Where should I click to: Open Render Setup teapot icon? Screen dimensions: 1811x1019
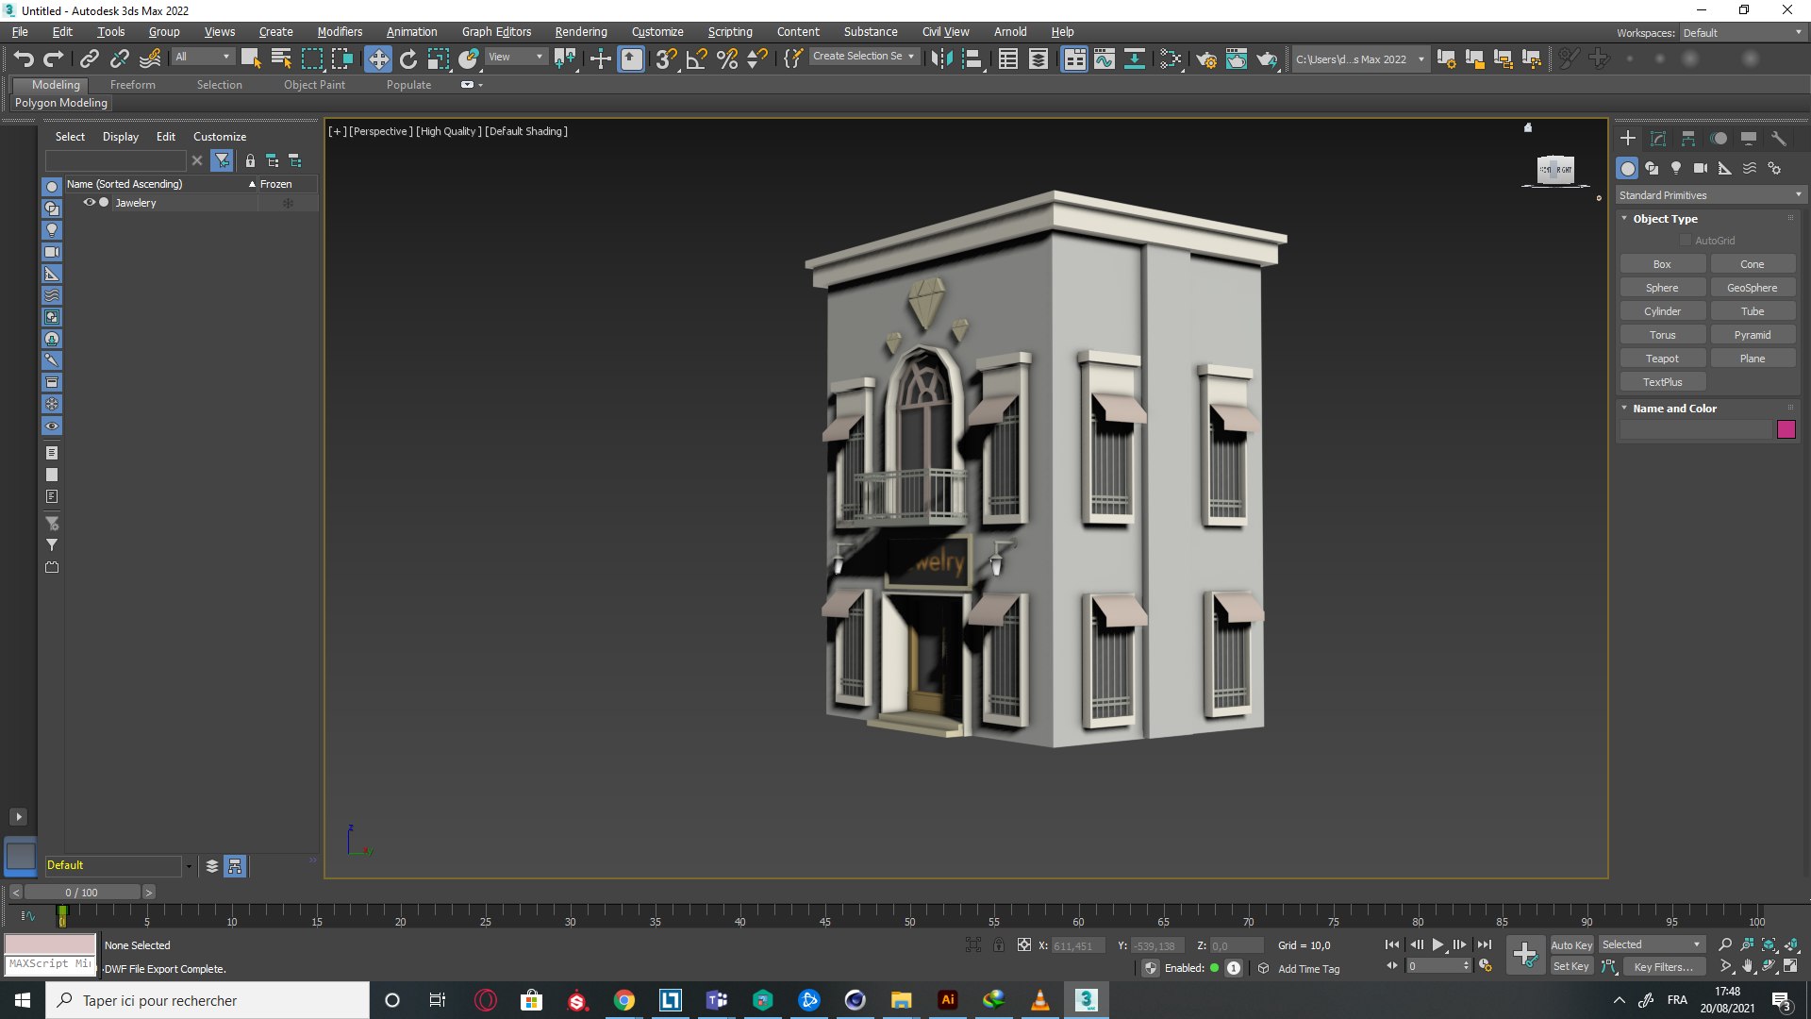[1206, 58]
